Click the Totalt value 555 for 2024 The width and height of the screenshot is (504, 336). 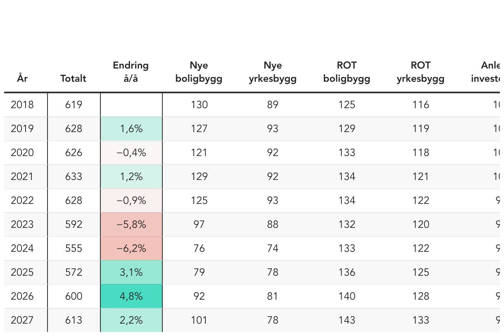pyautogui.click(x=74, y=248)
